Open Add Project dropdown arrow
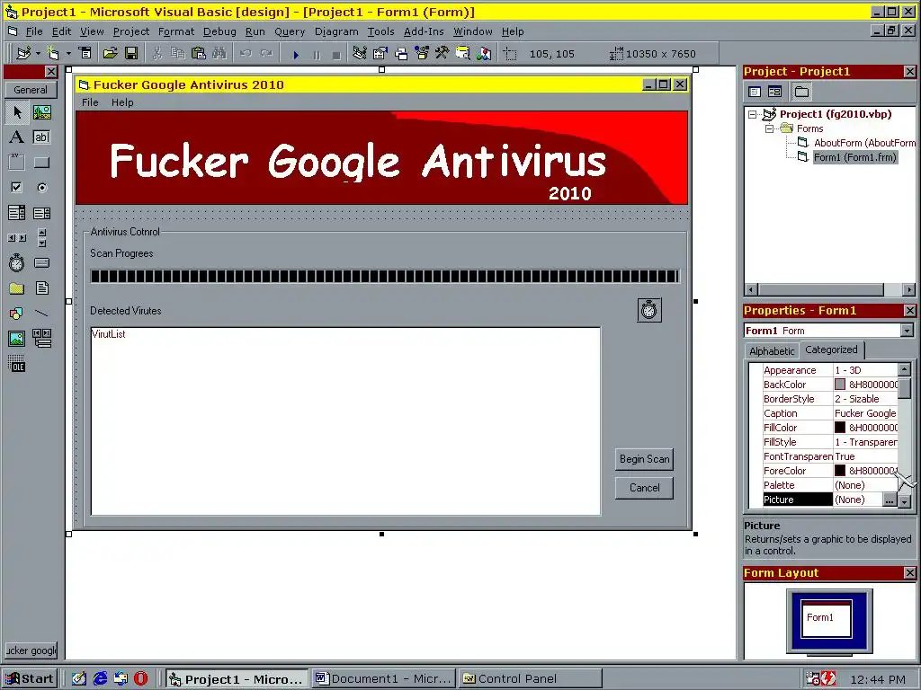921x690 pixels. tap(38, 53)
